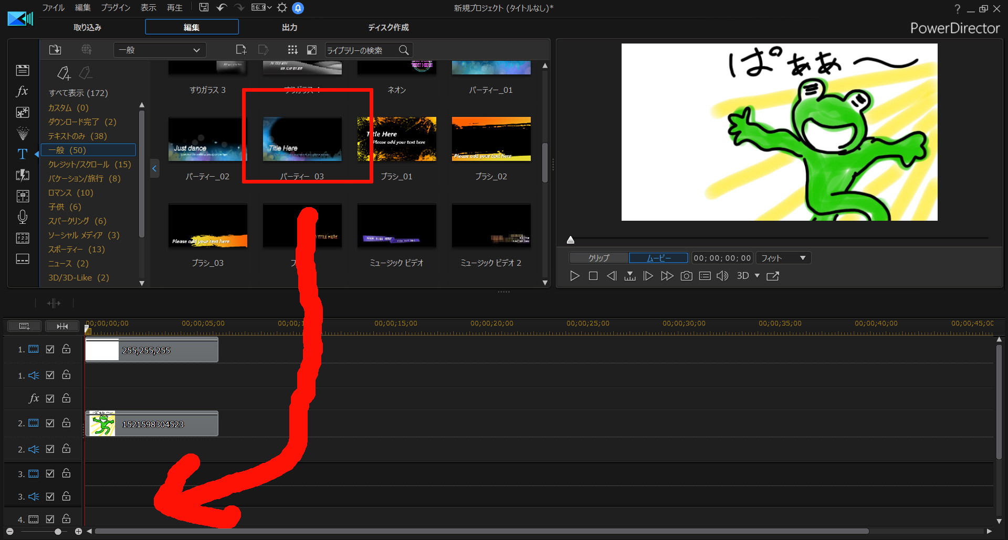Screen dimensions: 1008x540
Task: Select the すべて表示 (172) tag
Action: pos(78,93)
